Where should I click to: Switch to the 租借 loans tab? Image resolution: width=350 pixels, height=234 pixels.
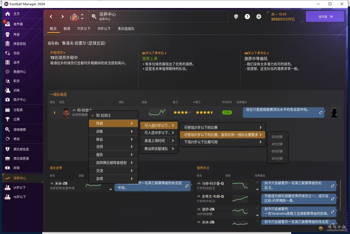(67, 29)
